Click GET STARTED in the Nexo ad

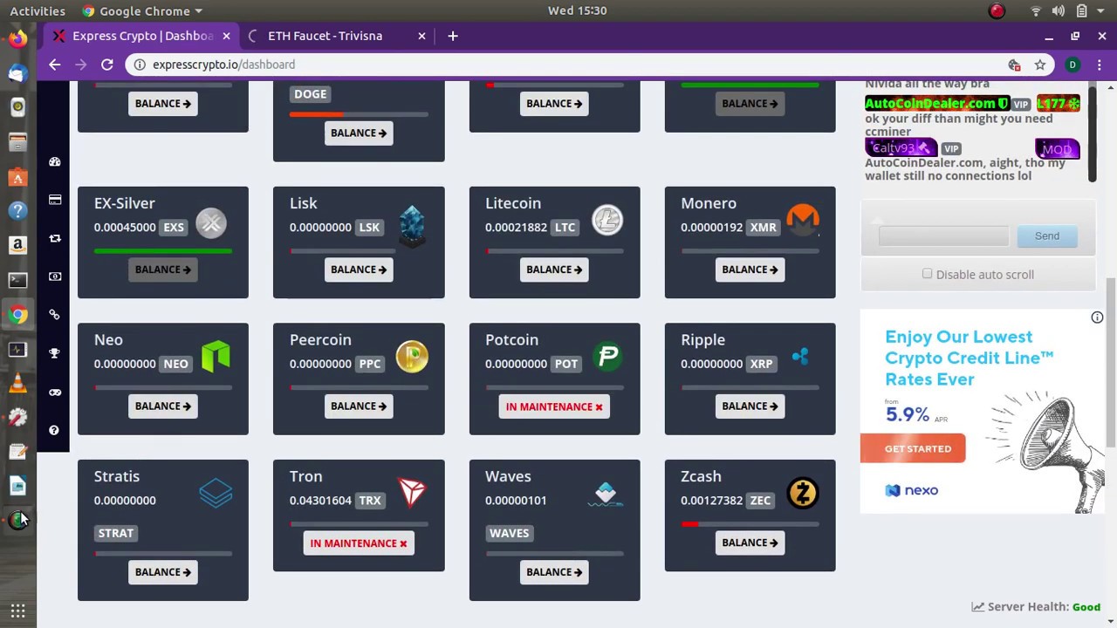click(x=913, y=448)
